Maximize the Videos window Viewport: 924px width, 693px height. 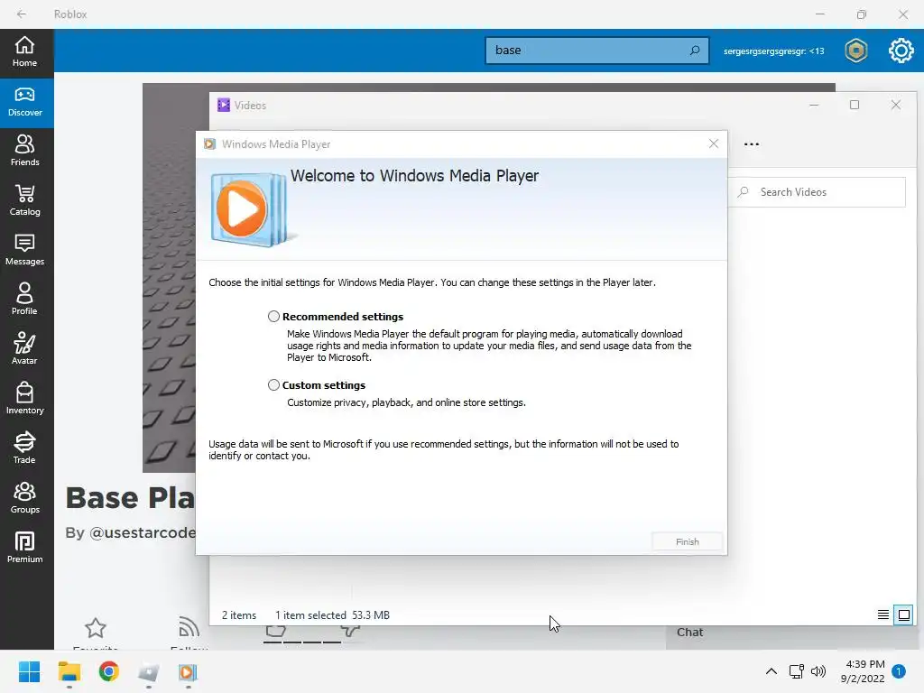[x=855, y=105]
